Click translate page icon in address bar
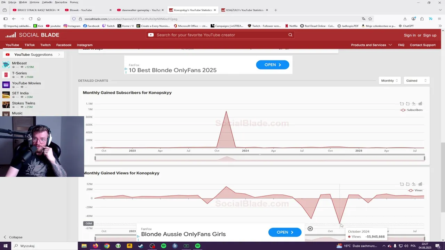The image size is (445, 250). tap(364, 19)
